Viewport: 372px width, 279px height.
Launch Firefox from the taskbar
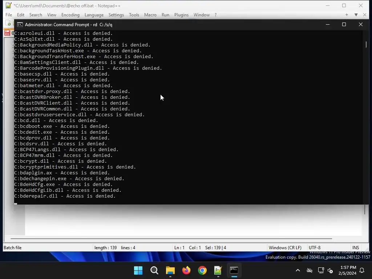(186, 270)
